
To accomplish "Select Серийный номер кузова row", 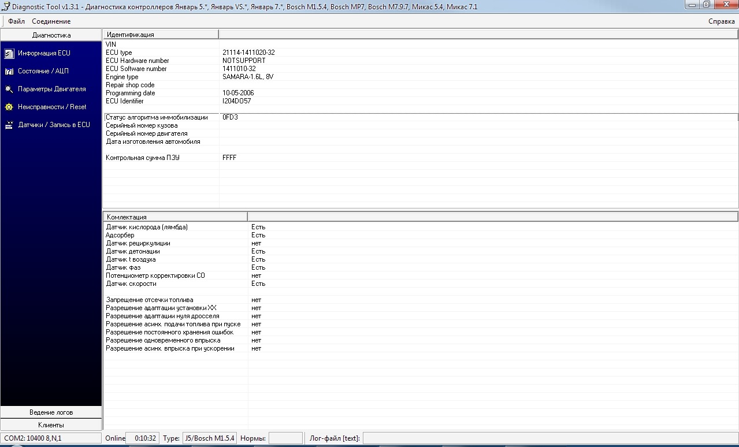I will pos(421,125).
